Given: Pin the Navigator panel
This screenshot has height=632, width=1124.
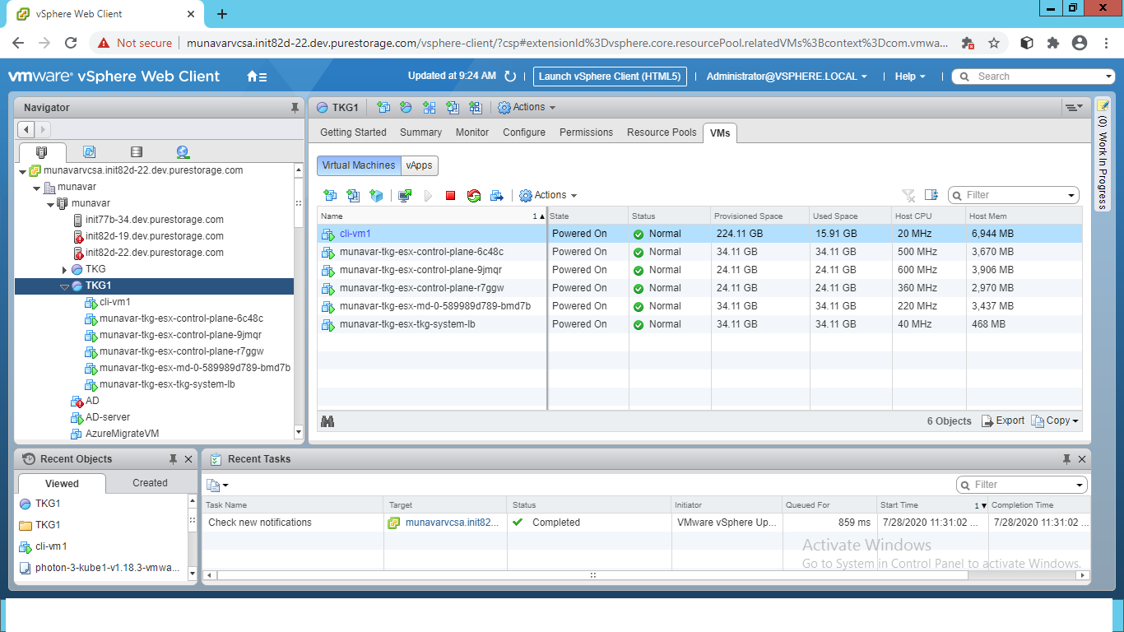Looking at the screenshot, I should (295, 108).
